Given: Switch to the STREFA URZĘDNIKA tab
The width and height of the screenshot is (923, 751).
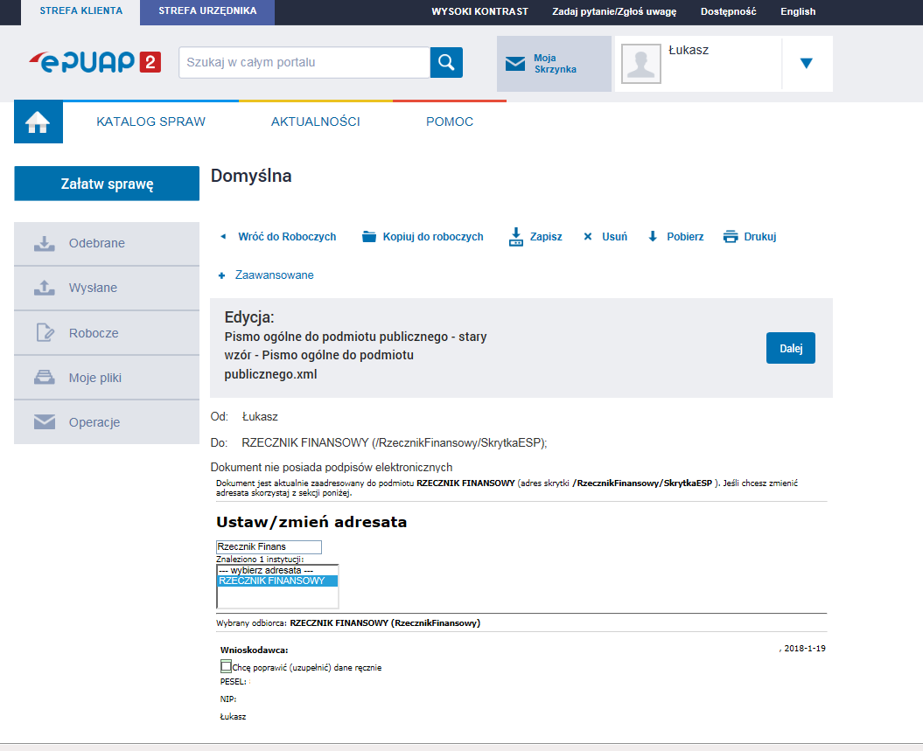Looking at the screenshot, I should [206, 12].
